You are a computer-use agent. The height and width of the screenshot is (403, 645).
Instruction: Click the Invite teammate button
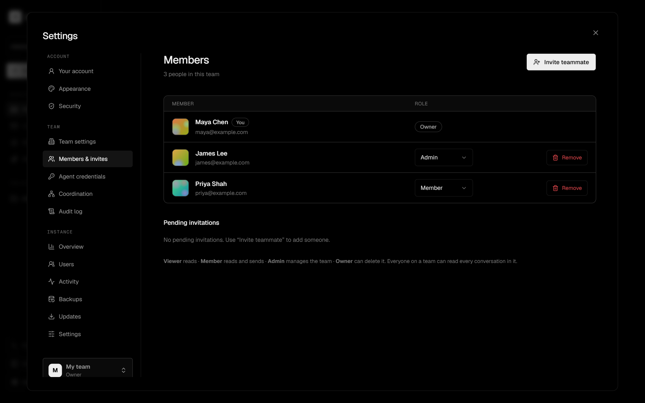[x=561, y=62]
